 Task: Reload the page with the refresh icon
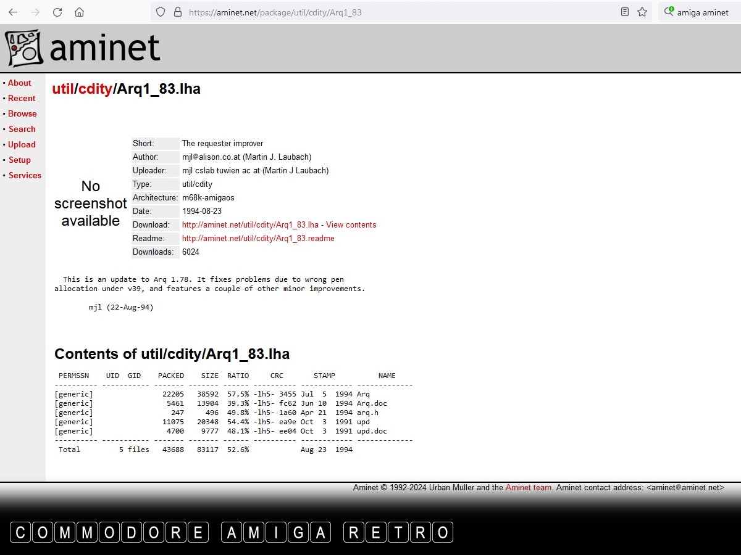[x=57, y=12]
